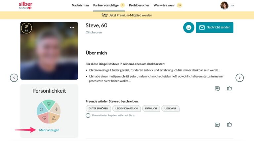The height and width of the screenshot is (141, 254).
Task: Comment on the friends description section
Action: pos(217,125)
